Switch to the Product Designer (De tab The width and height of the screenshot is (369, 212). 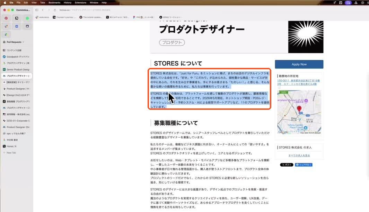[17, 127]
